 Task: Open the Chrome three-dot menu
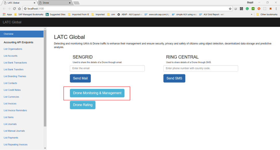tap(276, 9)
